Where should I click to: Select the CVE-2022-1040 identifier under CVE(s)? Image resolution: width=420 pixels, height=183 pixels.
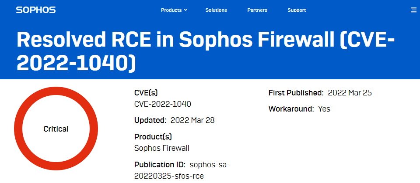tap(163, 104)
